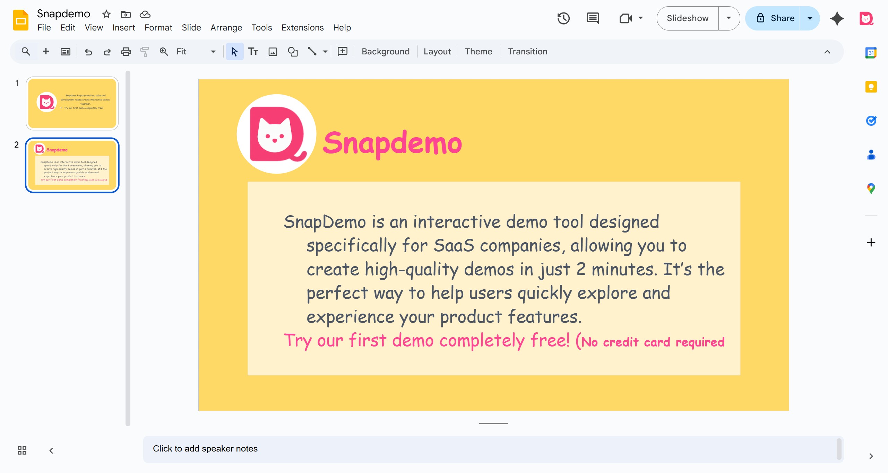
Task: Hide side panel chevron at bottom right
Action: [871, 456]
